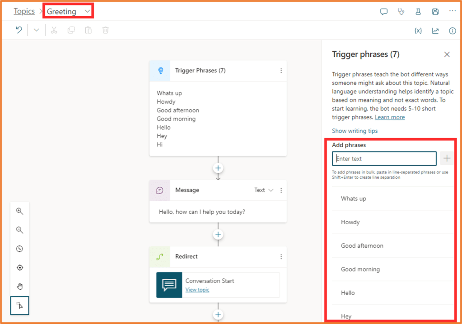Add node below Trigger Phrases block
The height and width of the screenshot is (324, 462).
coord(218,168)
